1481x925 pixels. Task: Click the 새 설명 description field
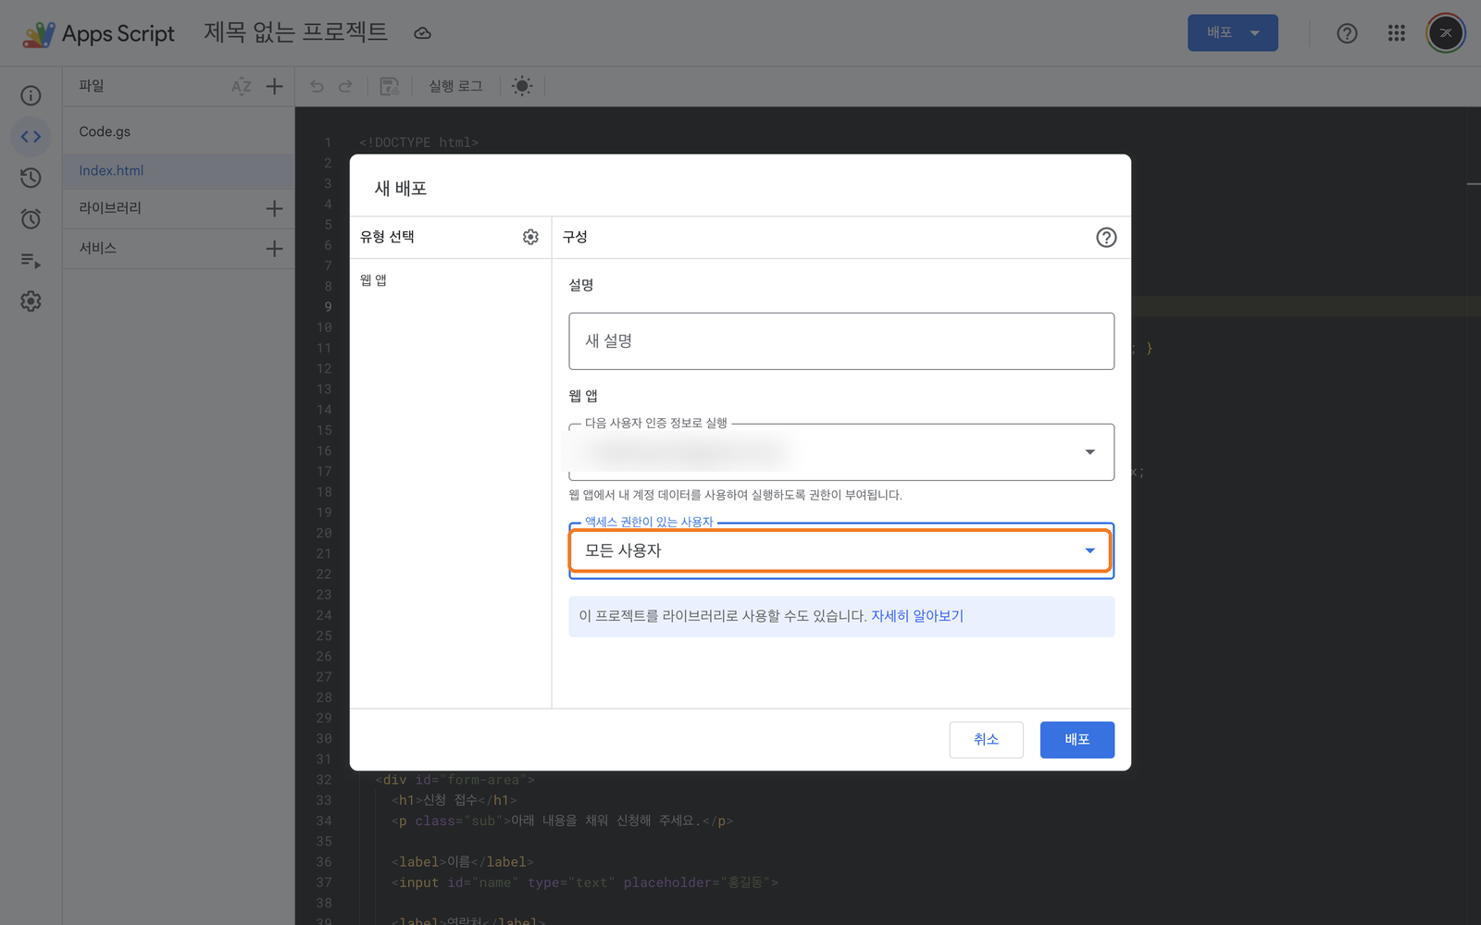click(841, 341)
